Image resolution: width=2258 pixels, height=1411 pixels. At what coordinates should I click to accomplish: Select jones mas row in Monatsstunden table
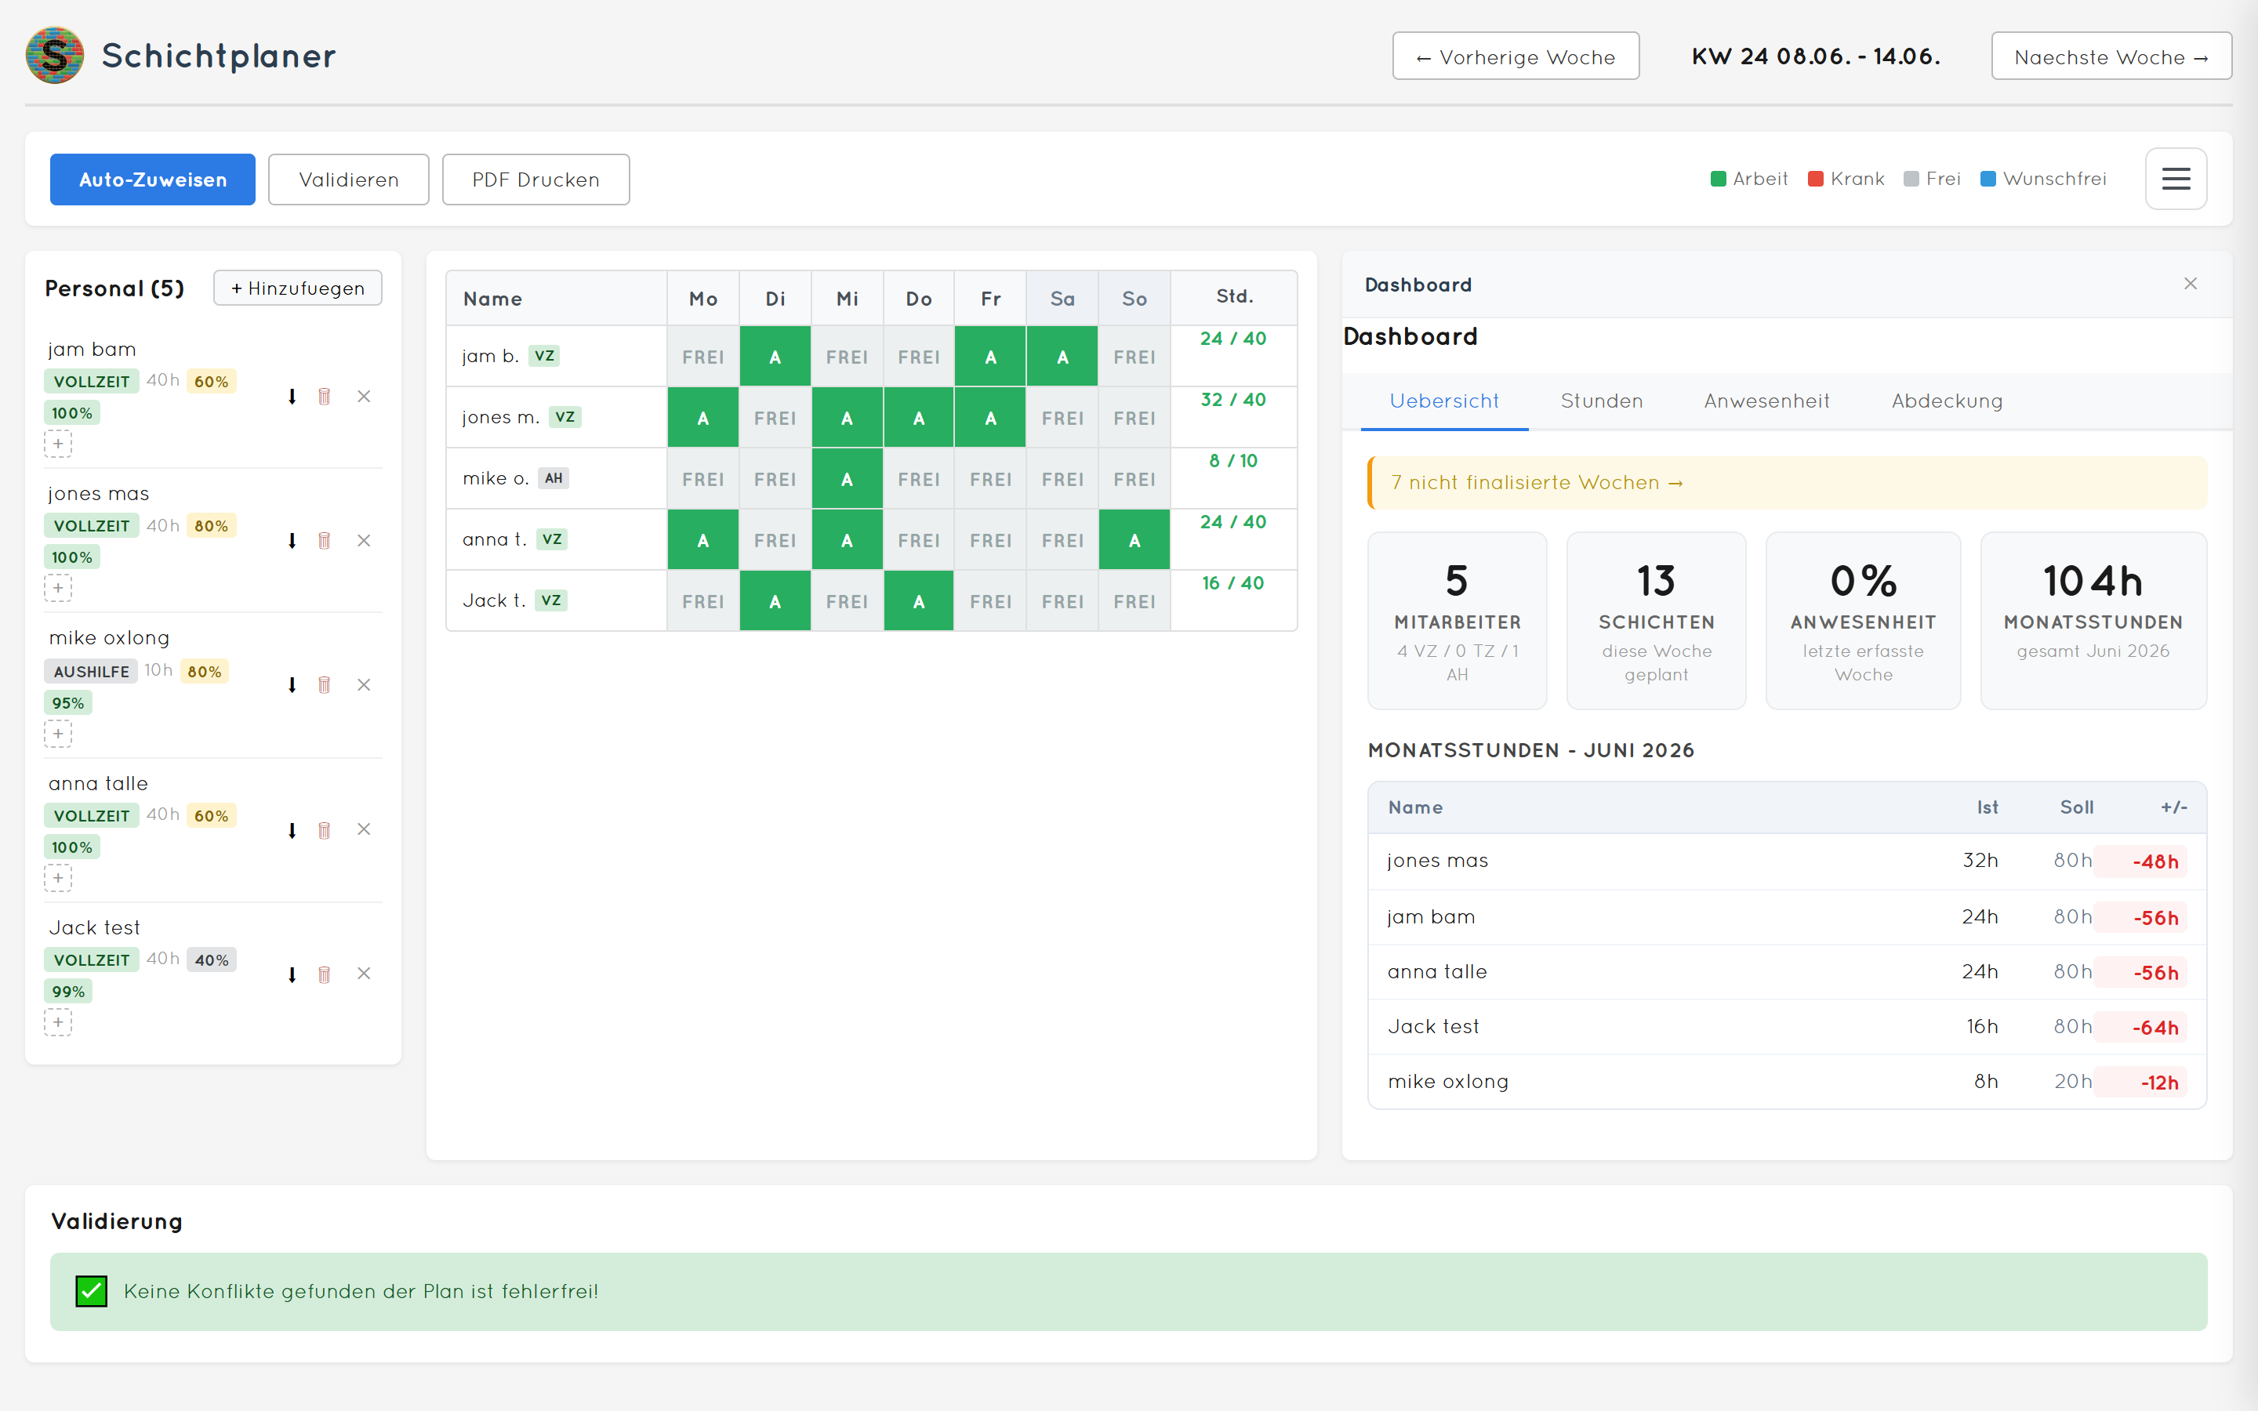[1787, 861]
